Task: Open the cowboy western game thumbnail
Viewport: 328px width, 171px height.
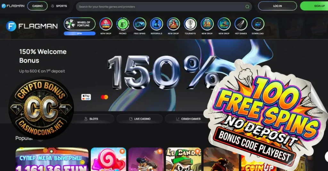Action: coord(221,159)
